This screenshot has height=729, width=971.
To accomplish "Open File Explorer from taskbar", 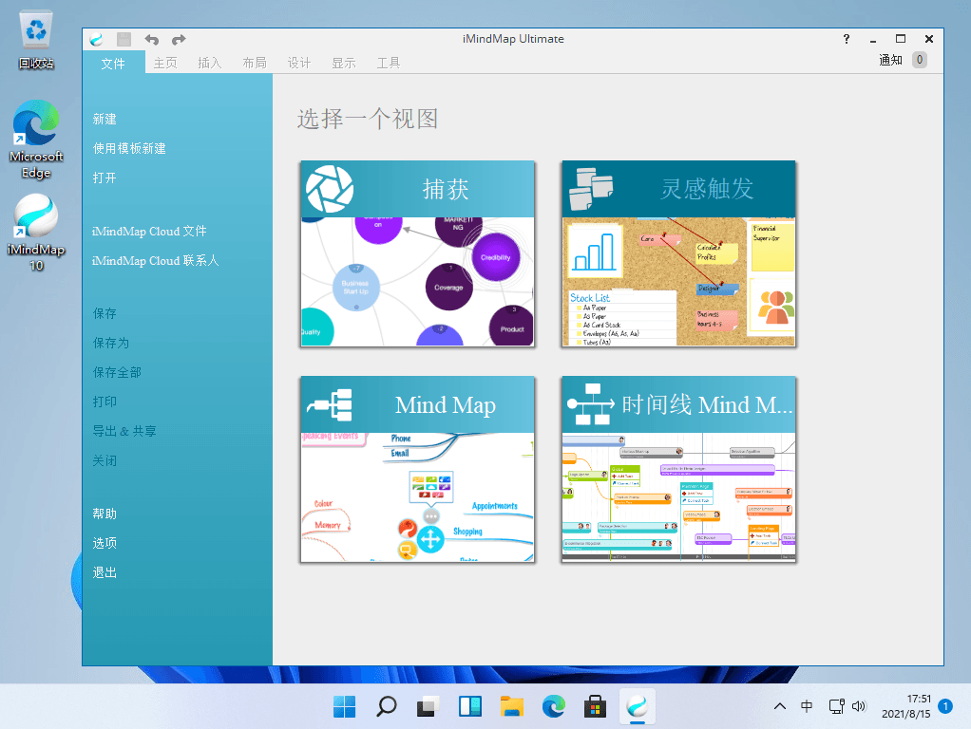I will click(x=512, y=706).
